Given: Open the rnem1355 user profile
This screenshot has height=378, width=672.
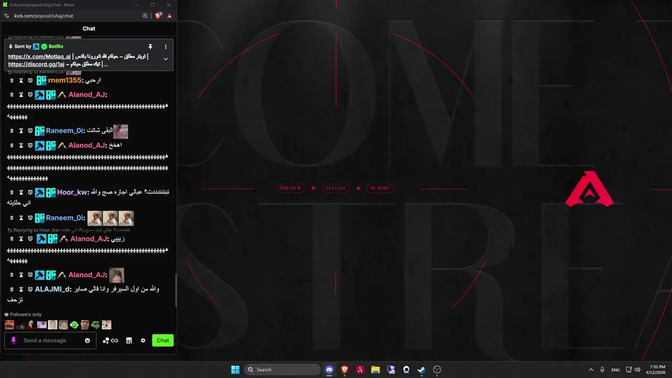Looking at the screenshot, I should tap(65, 80).
